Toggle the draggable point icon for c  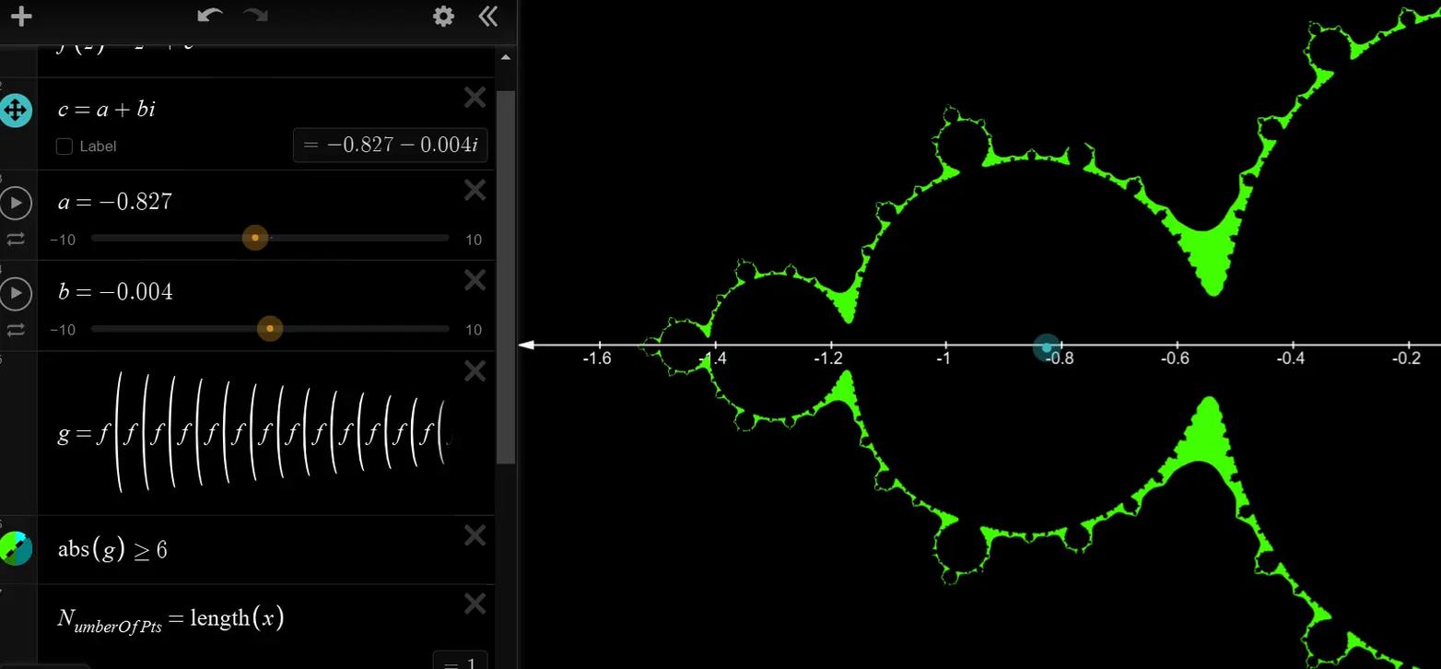click(15, 111)
